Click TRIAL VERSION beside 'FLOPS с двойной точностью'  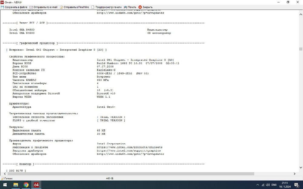[111, 120]
